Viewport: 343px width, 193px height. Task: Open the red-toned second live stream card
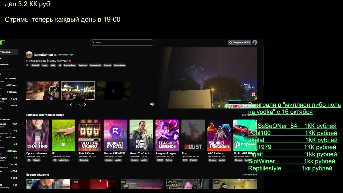pos(95,184)
